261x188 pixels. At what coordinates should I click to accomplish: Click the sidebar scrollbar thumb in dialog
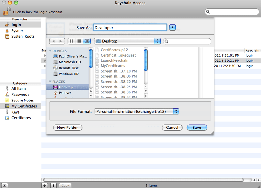point(91,59)
